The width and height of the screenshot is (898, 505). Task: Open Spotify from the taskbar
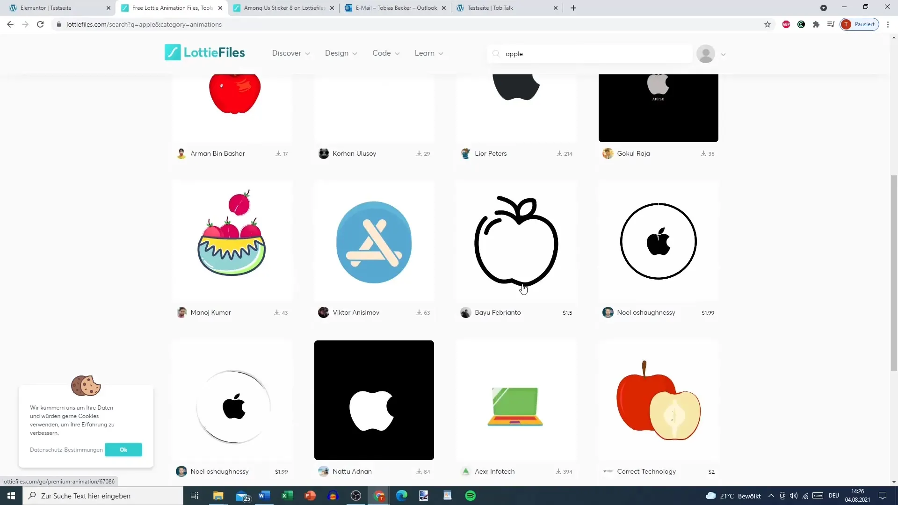coord(471,496)
